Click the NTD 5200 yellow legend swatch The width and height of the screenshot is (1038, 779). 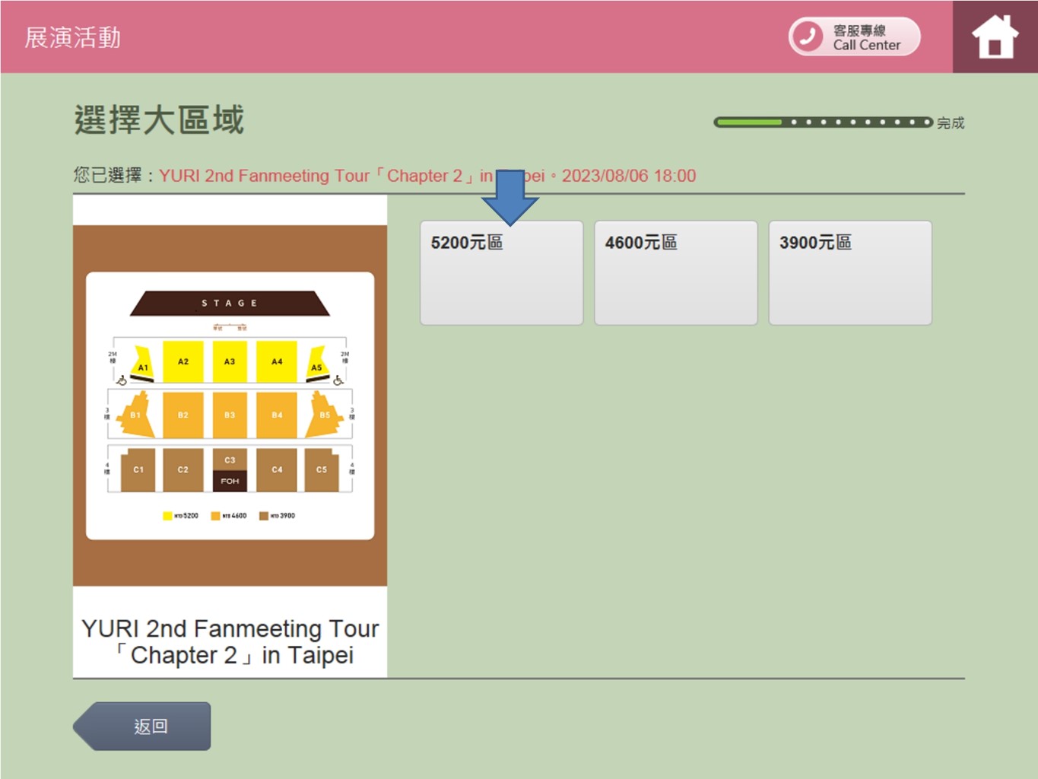tap(167, 515)
